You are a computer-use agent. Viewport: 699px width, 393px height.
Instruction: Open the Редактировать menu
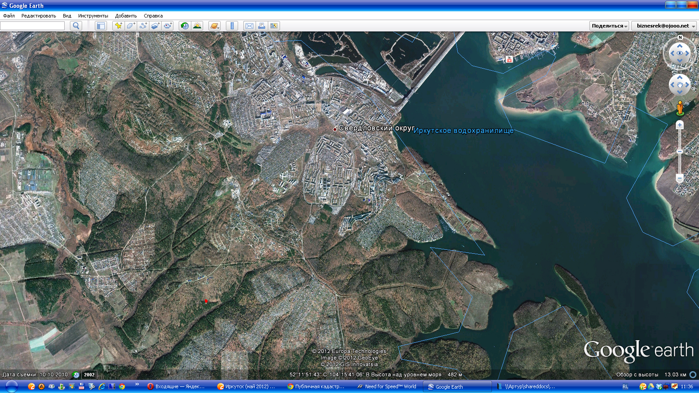pos(38,16)
